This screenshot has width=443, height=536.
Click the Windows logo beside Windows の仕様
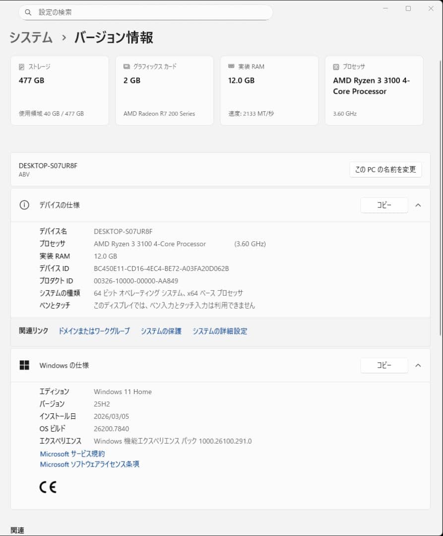coord(24,365)
